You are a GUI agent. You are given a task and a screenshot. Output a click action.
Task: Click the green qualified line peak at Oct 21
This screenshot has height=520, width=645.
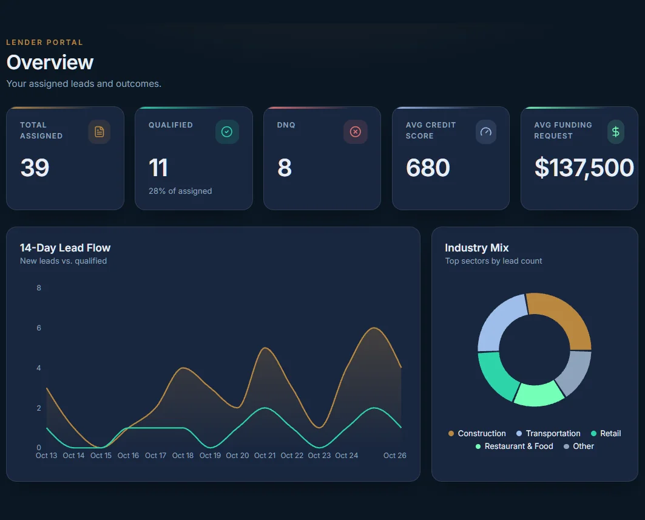point(265,408)
